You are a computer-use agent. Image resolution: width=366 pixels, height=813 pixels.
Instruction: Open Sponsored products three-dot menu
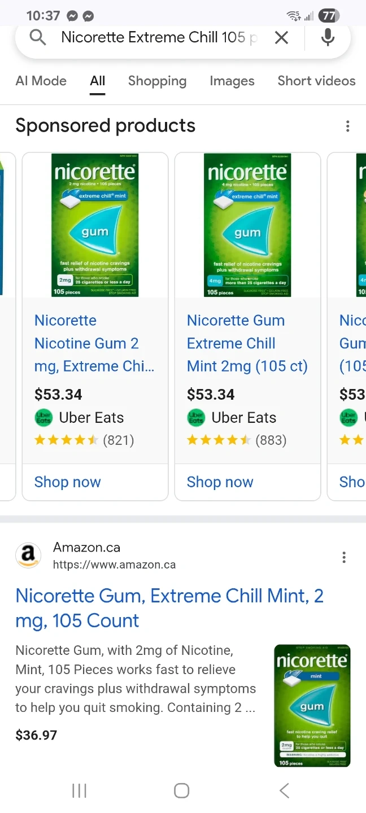347,126
